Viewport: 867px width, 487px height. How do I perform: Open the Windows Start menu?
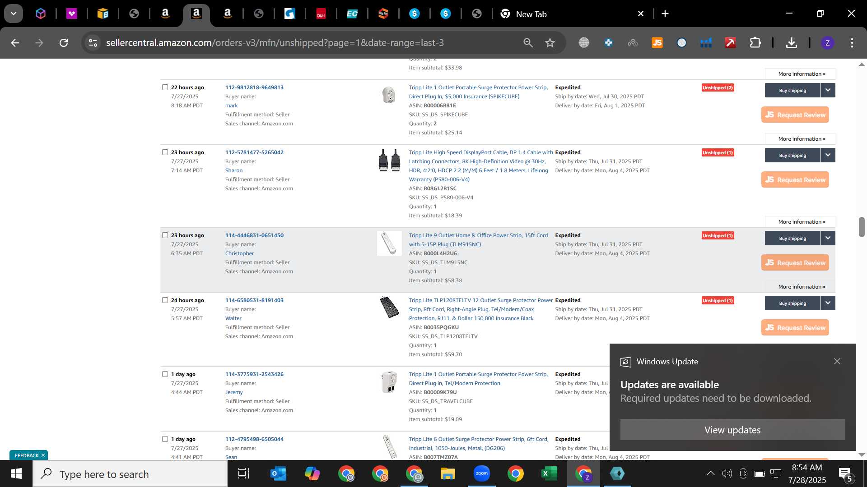point(16,474)
